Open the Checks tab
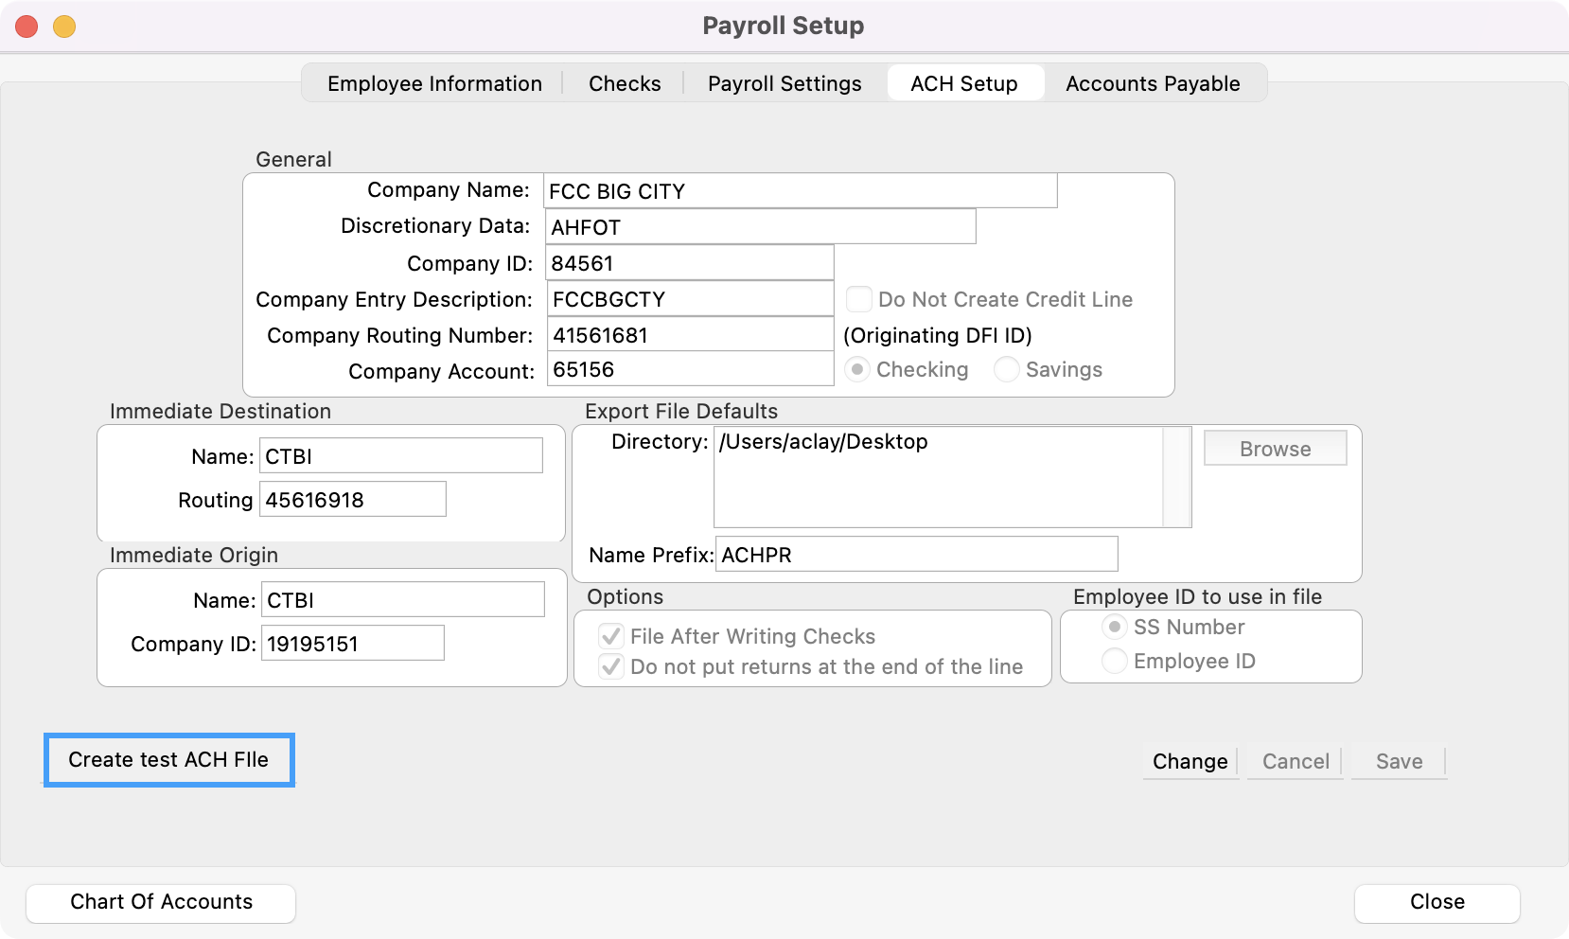The height and width of the screenshot is (939, 1569). pyautogui.click(x=625, y=83)
